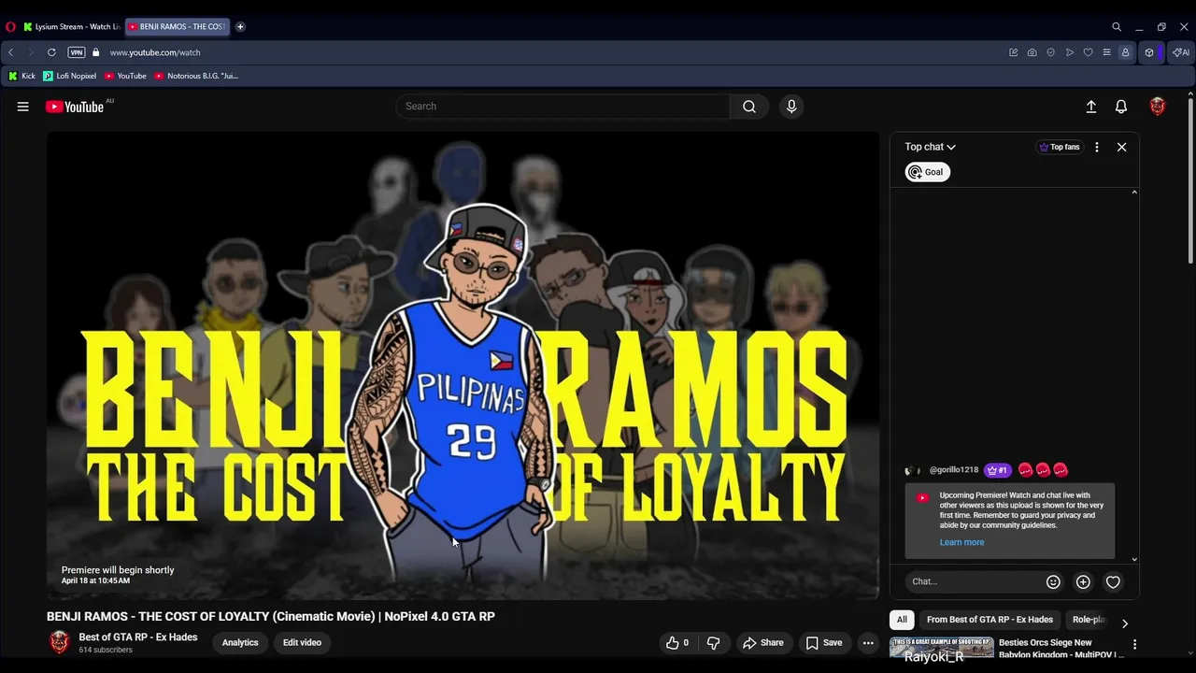Open options for the Besties Orcs Siege video
This screenshot has height=673, width=1196.
tap(1134, 645)
